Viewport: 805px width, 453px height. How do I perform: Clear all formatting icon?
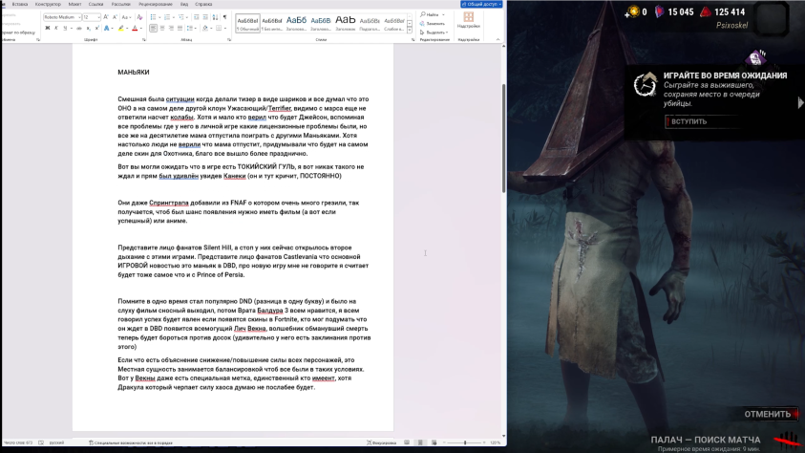(x=139, y=17)
